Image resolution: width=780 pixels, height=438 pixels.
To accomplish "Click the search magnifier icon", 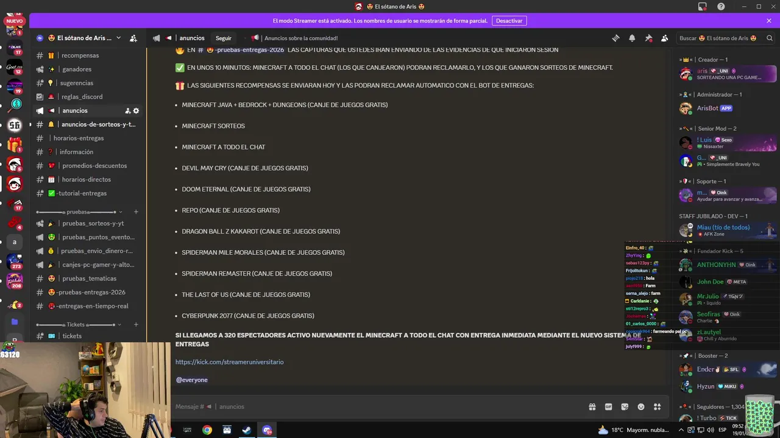I will tap(770, 38).
